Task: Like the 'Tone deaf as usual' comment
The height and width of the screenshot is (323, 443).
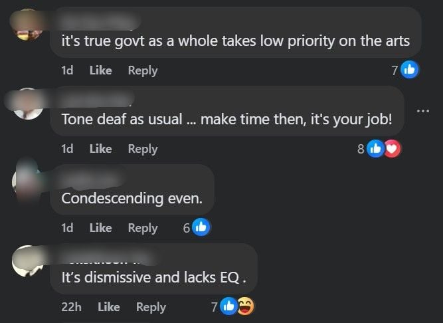Action: pos(100,149)
